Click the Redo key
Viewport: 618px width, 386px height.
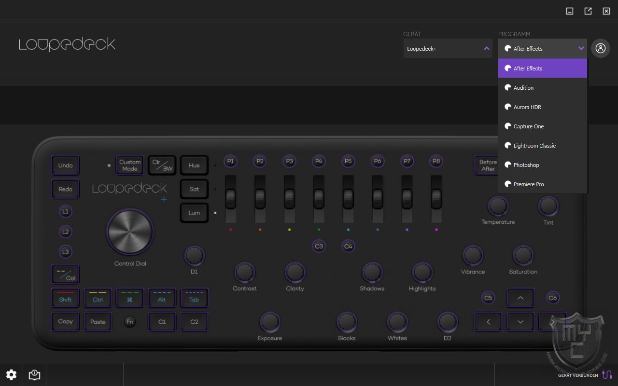point(65,189)
